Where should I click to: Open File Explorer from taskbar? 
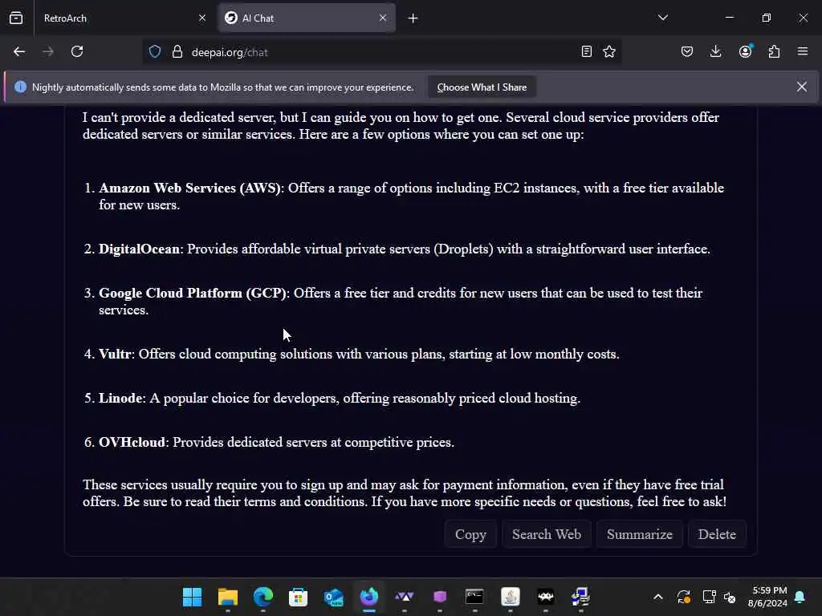tap(227, 597)
